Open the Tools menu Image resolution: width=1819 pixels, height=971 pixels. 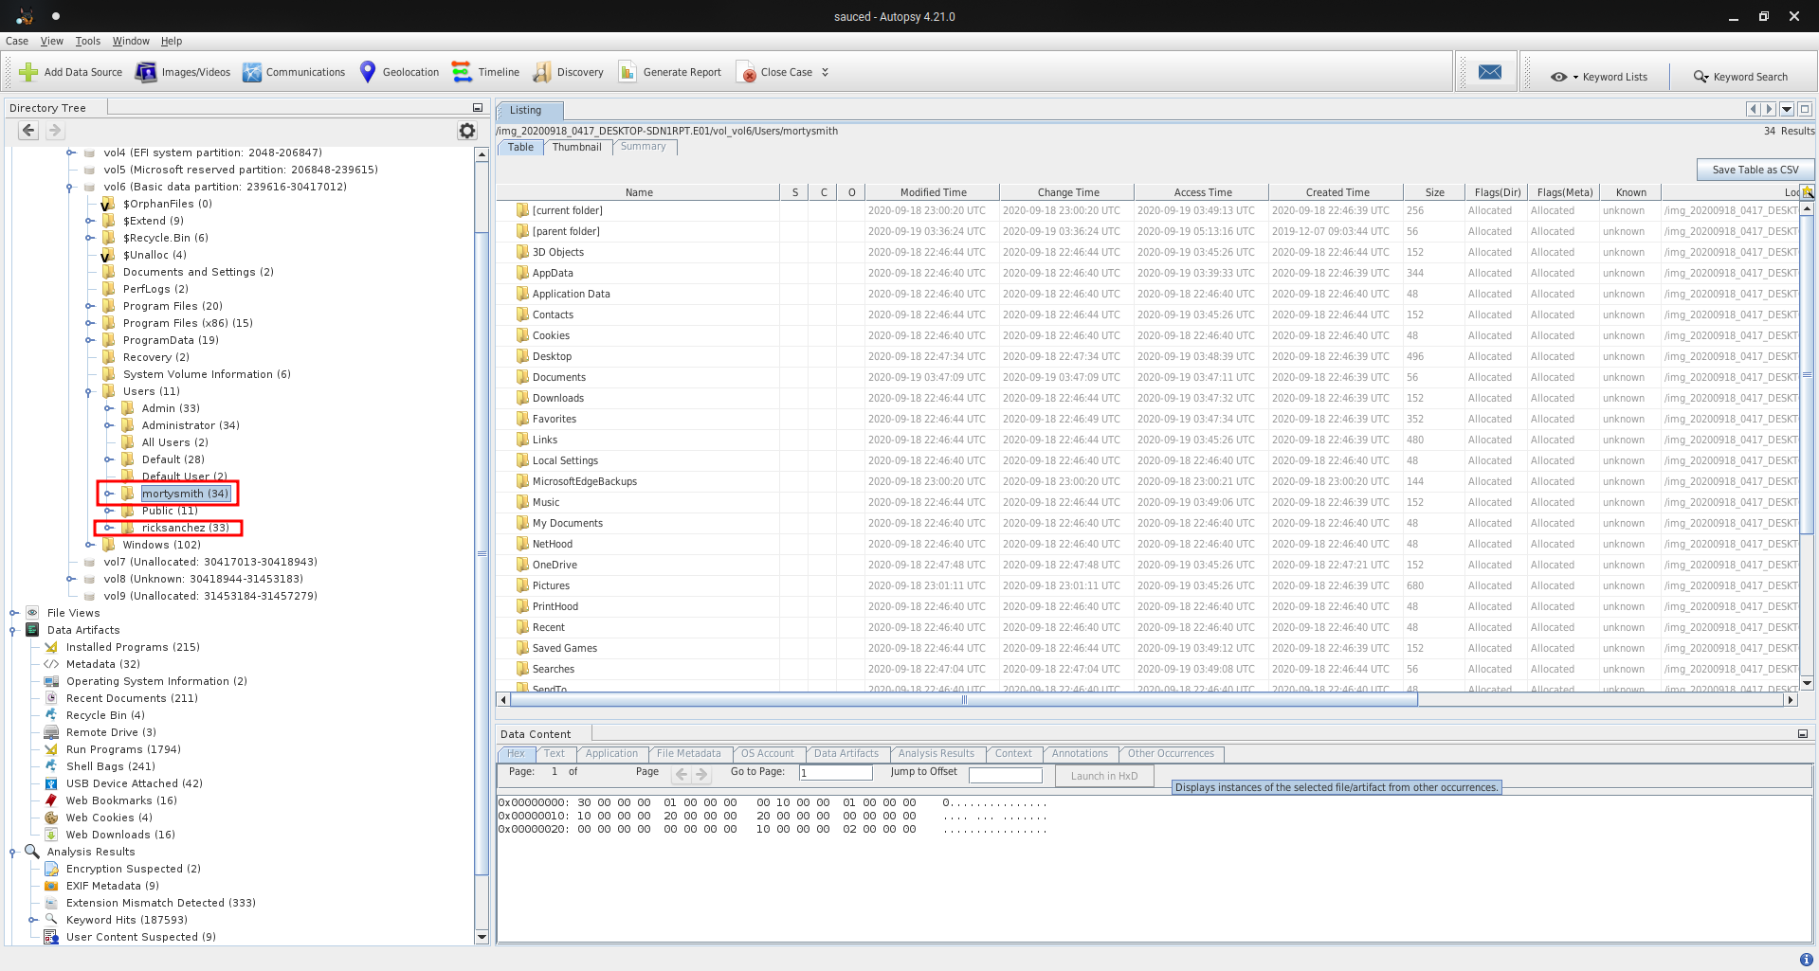click(87, 41)
